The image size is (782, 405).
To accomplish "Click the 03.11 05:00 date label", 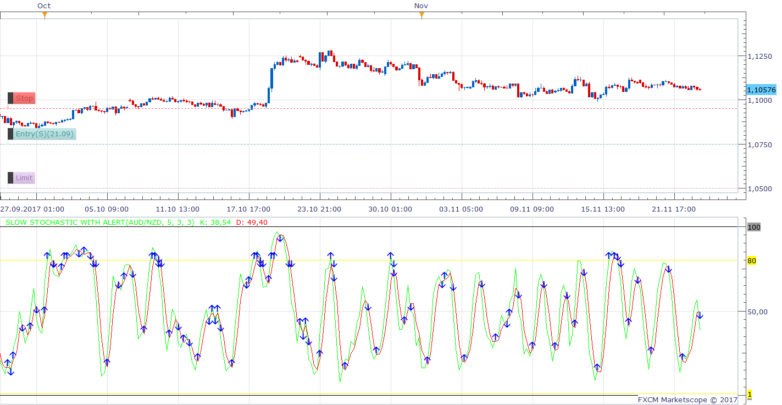I will pyautogui.click(x=461, y=209).
